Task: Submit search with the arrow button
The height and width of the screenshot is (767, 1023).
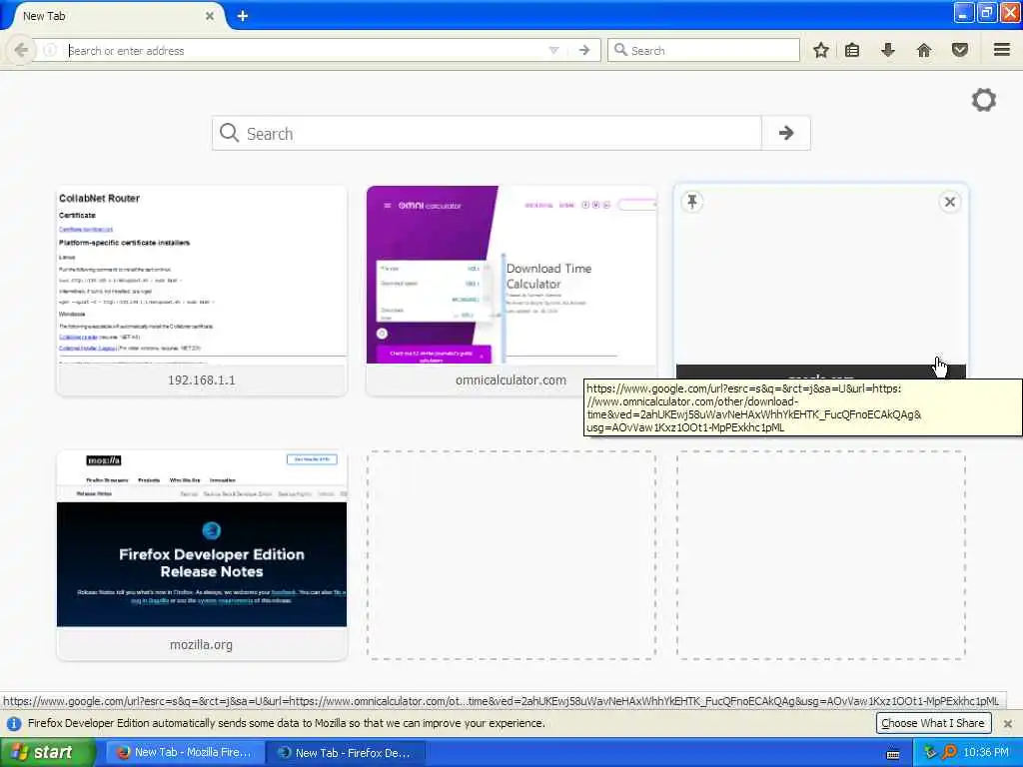Action: (x=786, y=133)
